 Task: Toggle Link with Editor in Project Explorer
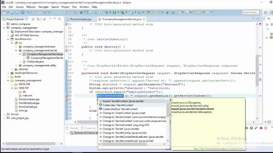pyautogui.click(x=38, y=19)
